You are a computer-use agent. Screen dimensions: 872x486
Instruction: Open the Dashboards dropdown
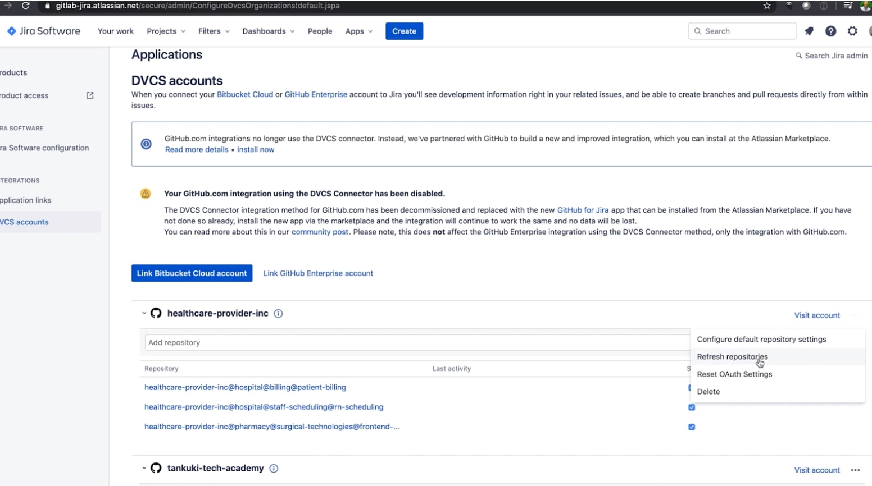click(x=268, y=31)
